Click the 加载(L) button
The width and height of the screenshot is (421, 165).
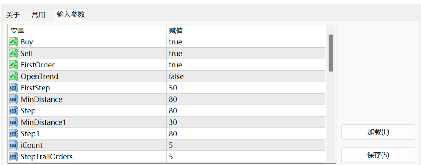tap(378, 132)
